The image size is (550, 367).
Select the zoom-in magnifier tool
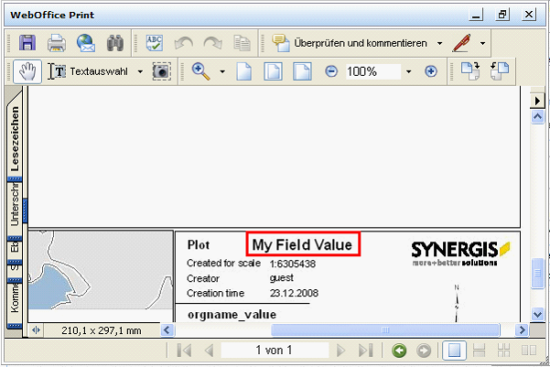(x=201, y=71)
